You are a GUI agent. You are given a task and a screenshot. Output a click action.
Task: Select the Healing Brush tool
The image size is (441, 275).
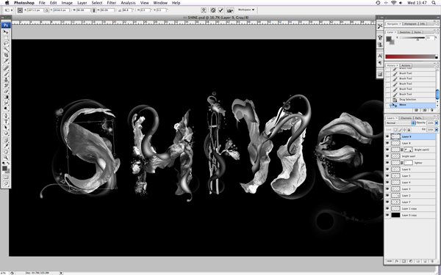(x=6, y=68)
